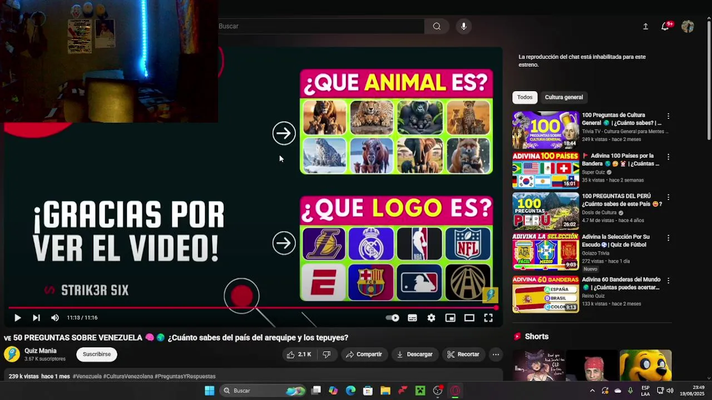
Task: Open the Quiz Mania channel avatar
Action: [12, 354]
